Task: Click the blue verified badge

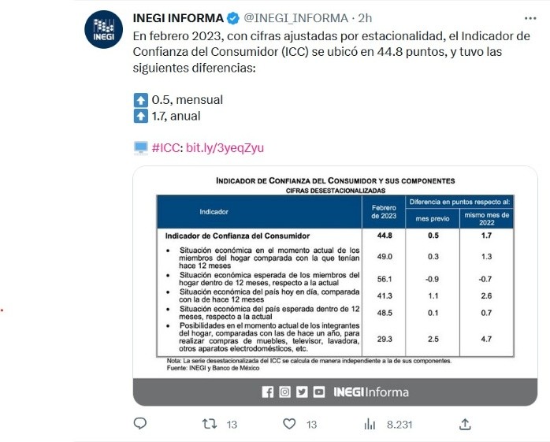Action: 233,18
